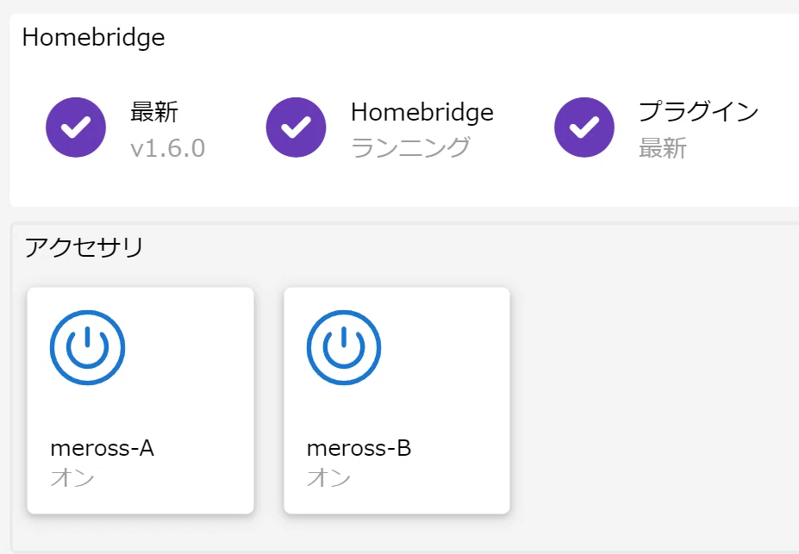The height and width of the screenshot is (554, 799).
Task: Click the プラグイン status label
Action: click(699, 111)
